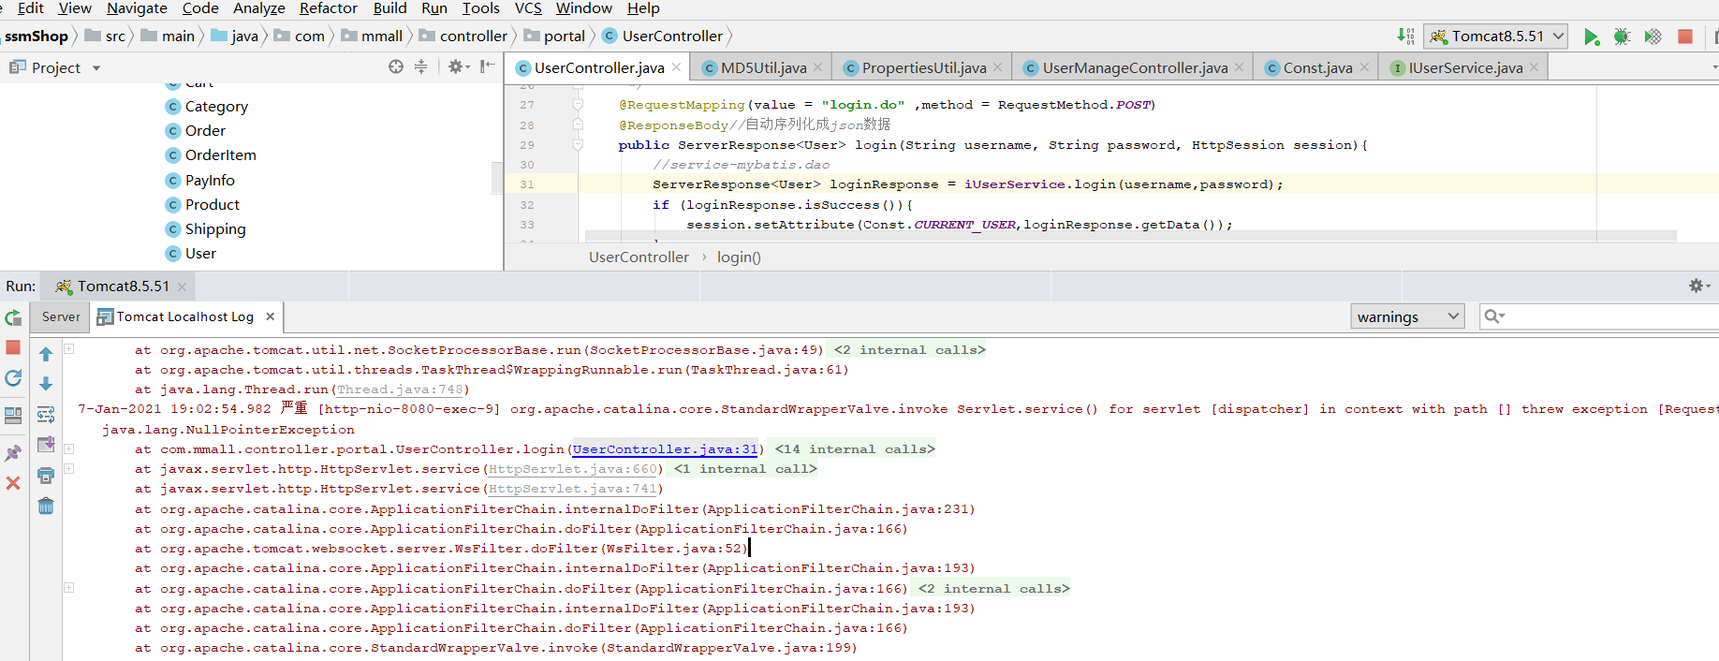Toggle scroll to end of console
Image resolution: width=1719 pixels, height=661 pixels.
(46, 445)
